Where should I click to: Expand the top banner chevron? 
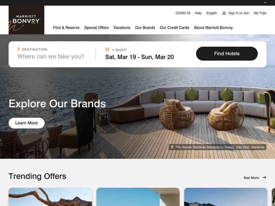(x=265, y=3)
